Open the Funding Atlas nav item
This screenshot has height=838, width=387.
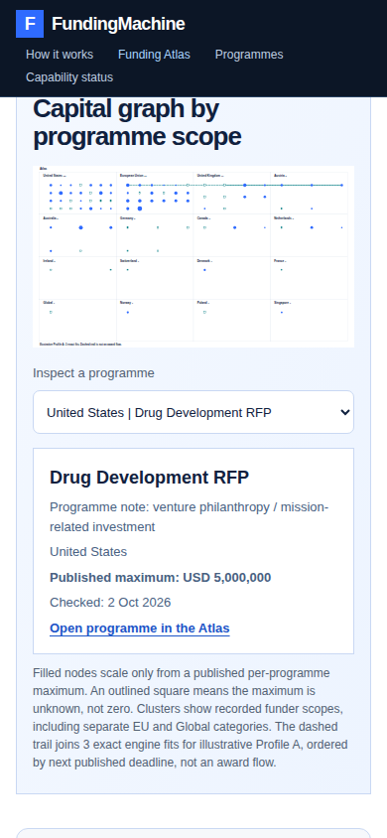tap(154, 55)
